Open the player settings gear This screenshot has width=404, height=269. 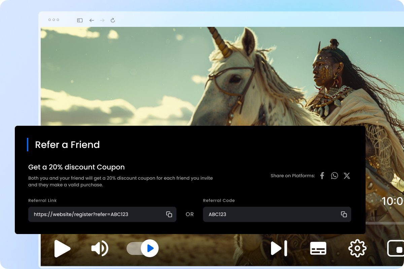coord(357,248)
